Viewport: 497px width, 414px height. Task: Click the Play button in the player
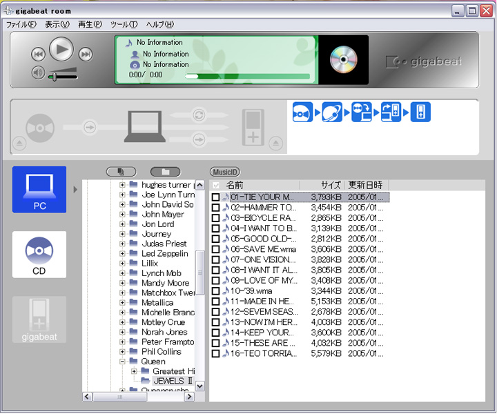pyautogui.click(x=61, y=49)
